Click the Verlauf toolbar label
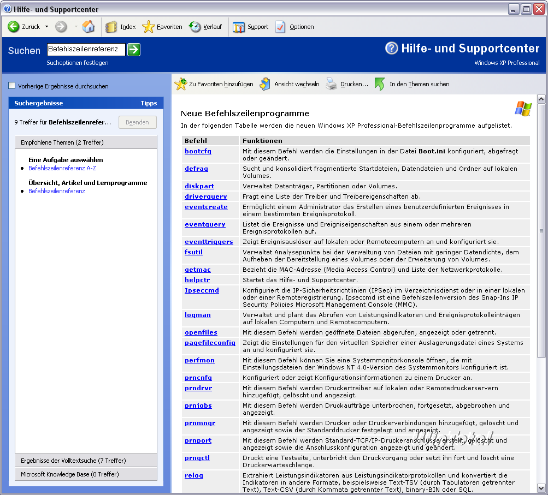The height and width of the screenshot is (495, 548). [x=213, y=27]
